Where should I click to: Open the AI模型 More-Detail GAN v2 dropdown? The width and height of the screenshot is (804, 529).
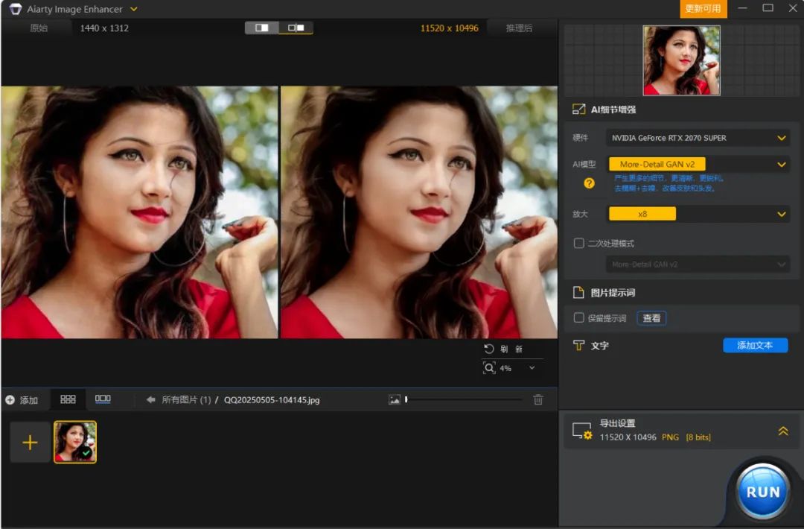click(x=698, y=164)
